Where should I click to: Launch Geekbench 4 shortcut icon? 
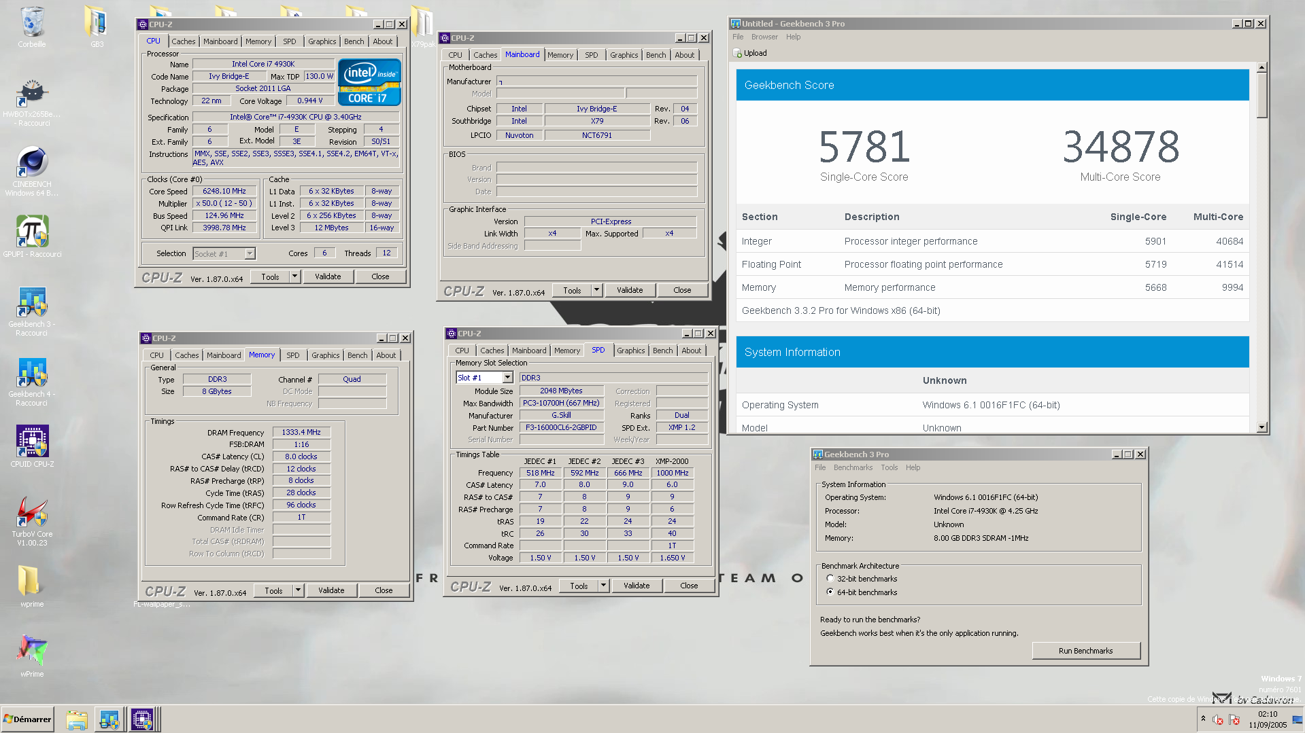tap(32, 372)
